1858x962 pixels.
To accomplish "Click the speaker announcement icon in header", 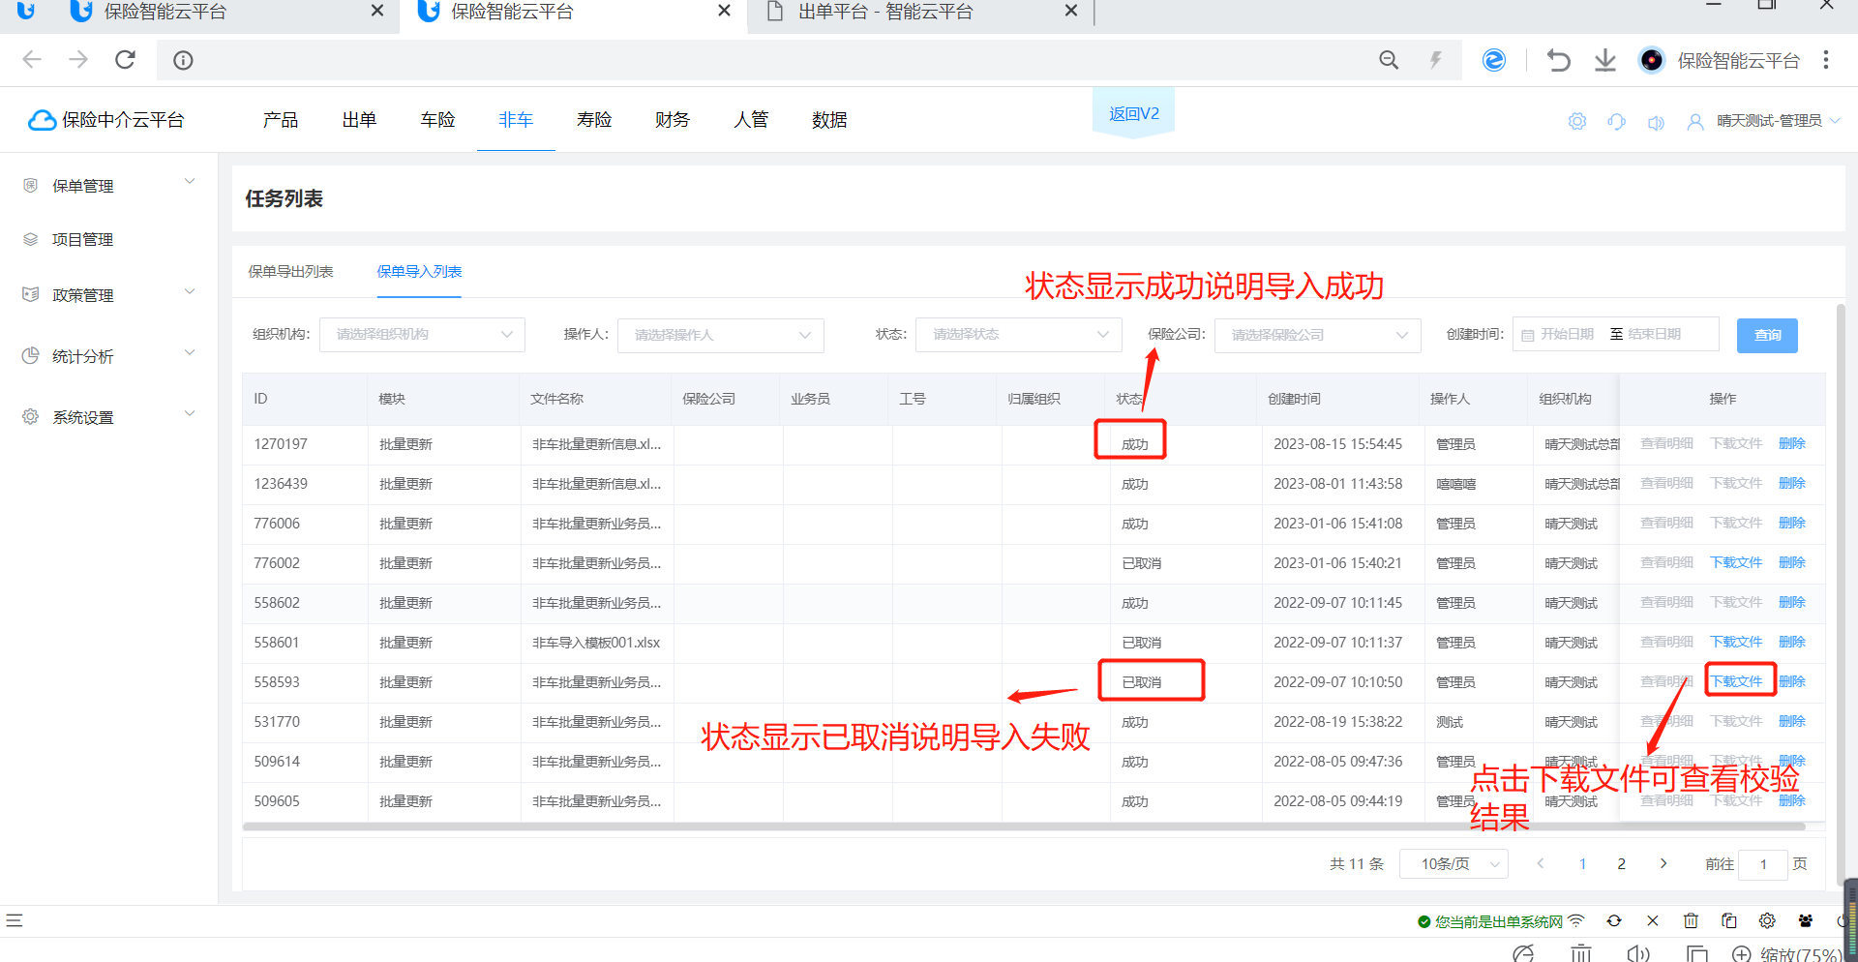I will point(1656,122).
